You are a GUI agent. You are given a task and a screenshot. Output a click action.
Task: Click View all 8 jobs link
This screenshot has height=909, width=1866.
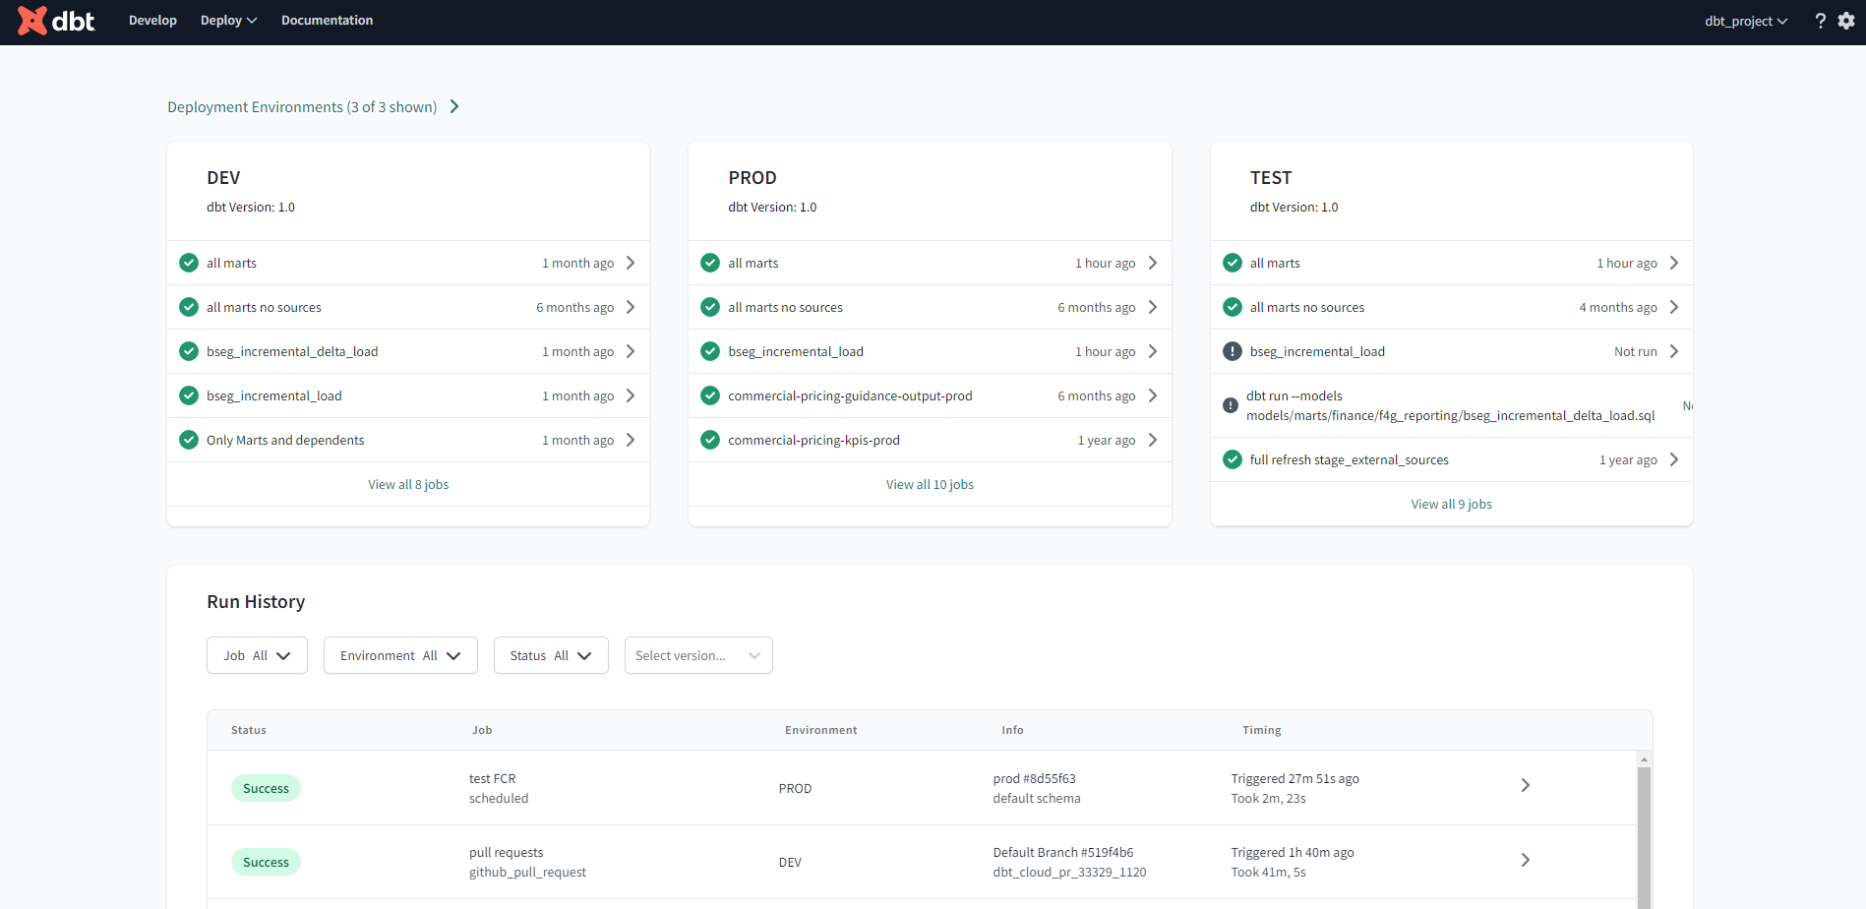tap(408, 484)
